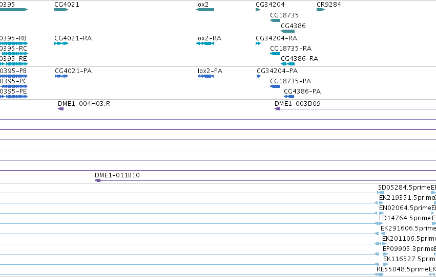Select the RE55048.5prime EST label
The height and width of the screenshot is (277, 436).
[402, 269]
